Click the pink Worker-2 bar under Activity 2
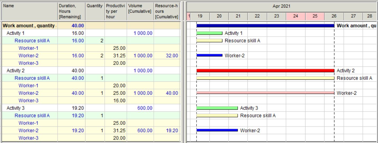Screen dimensions: 378x143 point(265,93)
